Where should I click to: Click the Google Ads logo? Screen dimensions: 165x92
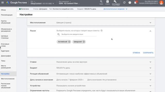click(16, 3)
